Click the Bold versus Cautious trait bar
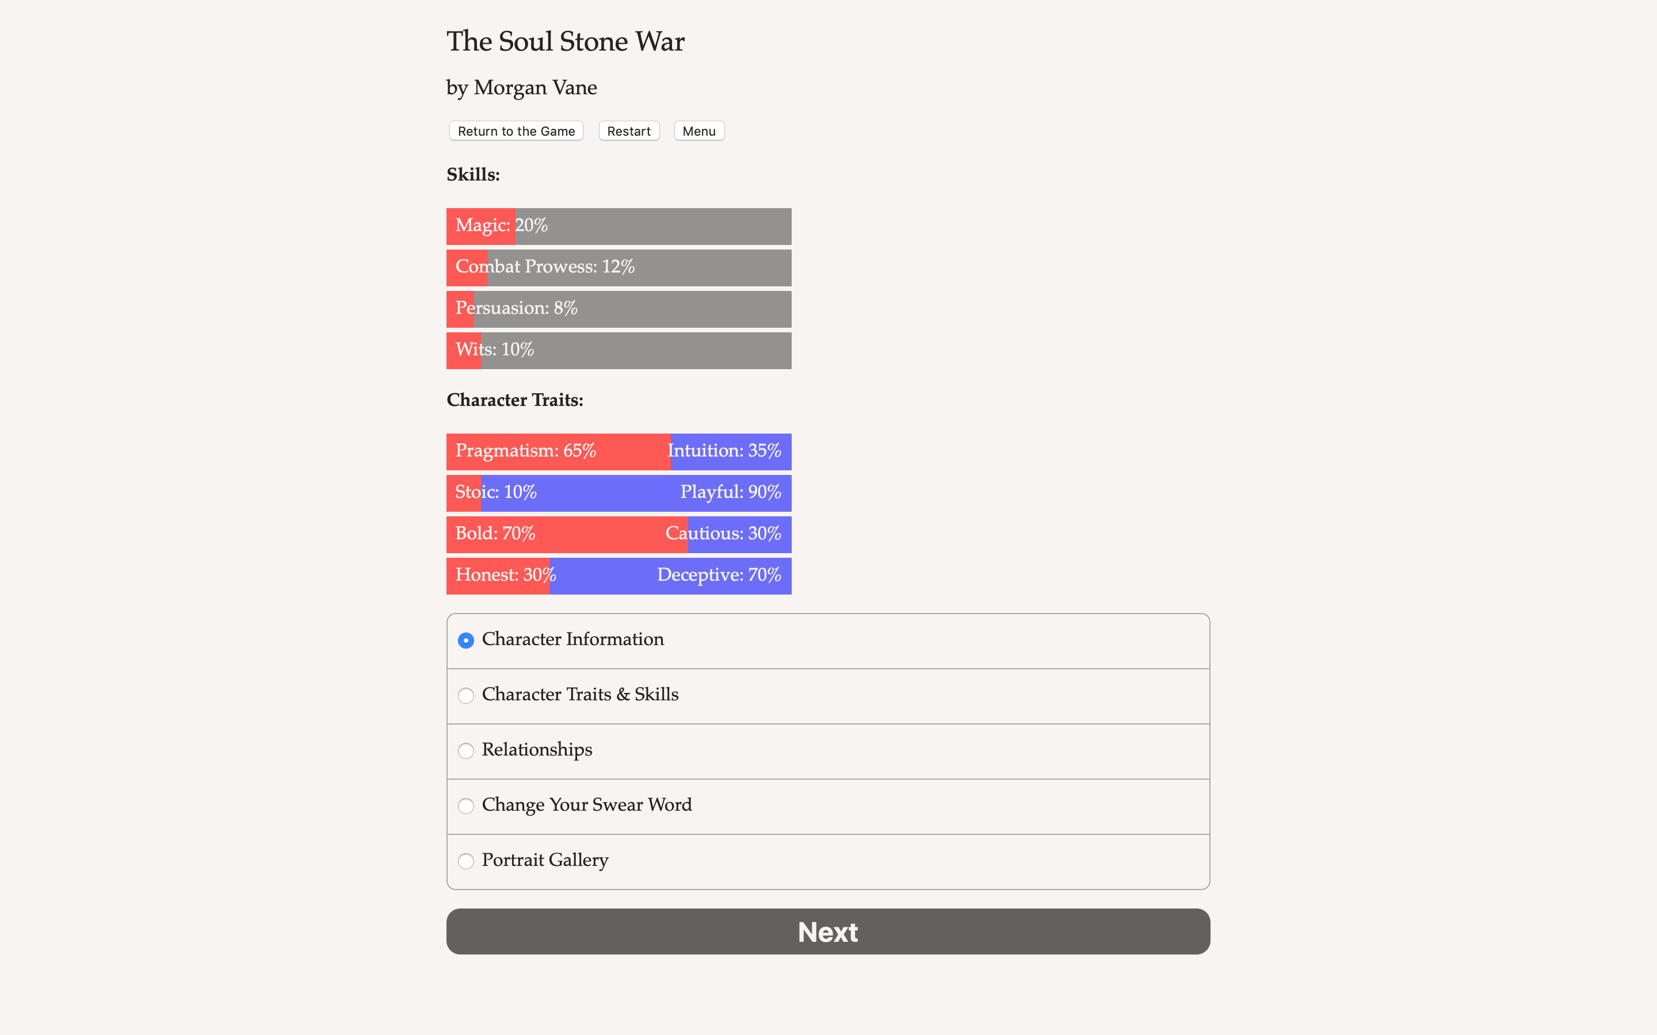Screen dimensions: 1657x1035 click(x=618, y=534)
